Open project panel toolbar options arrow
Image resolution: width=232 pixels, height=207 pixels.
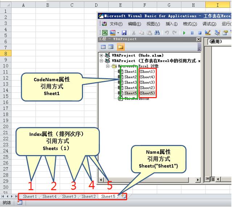click(199, 49)
